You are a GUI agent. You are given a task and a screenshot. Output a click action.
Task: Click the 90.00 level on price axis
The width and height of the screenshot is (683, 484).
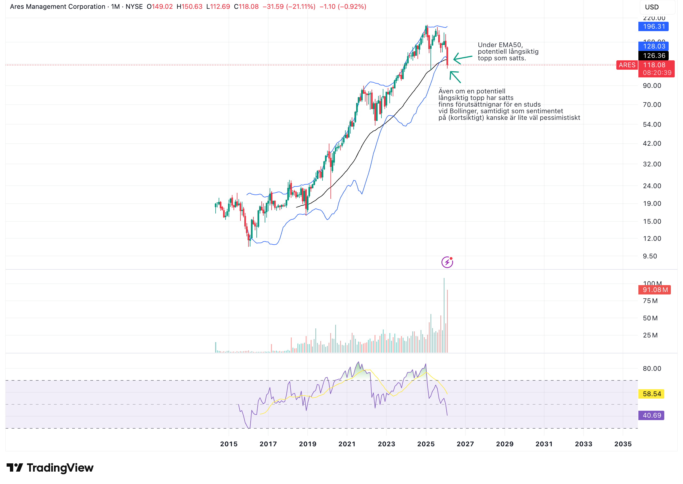(x=651, y=86)
